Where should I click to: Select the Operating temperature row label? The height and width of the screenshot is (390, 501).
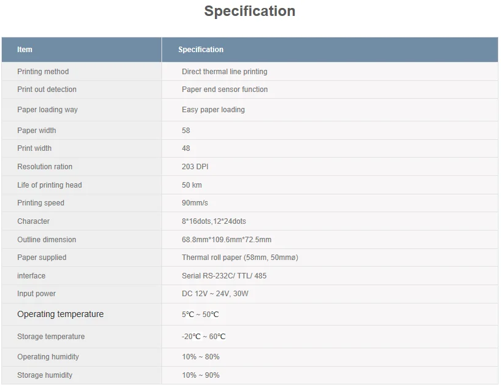[60, 315]
